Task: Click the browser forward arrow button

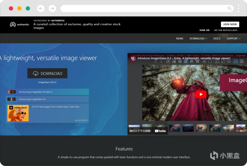Action: tap(52, 8)
